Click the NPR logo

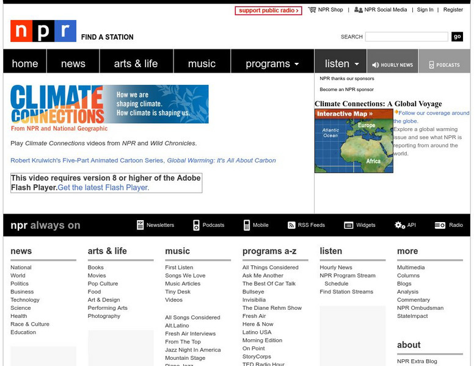43,30
